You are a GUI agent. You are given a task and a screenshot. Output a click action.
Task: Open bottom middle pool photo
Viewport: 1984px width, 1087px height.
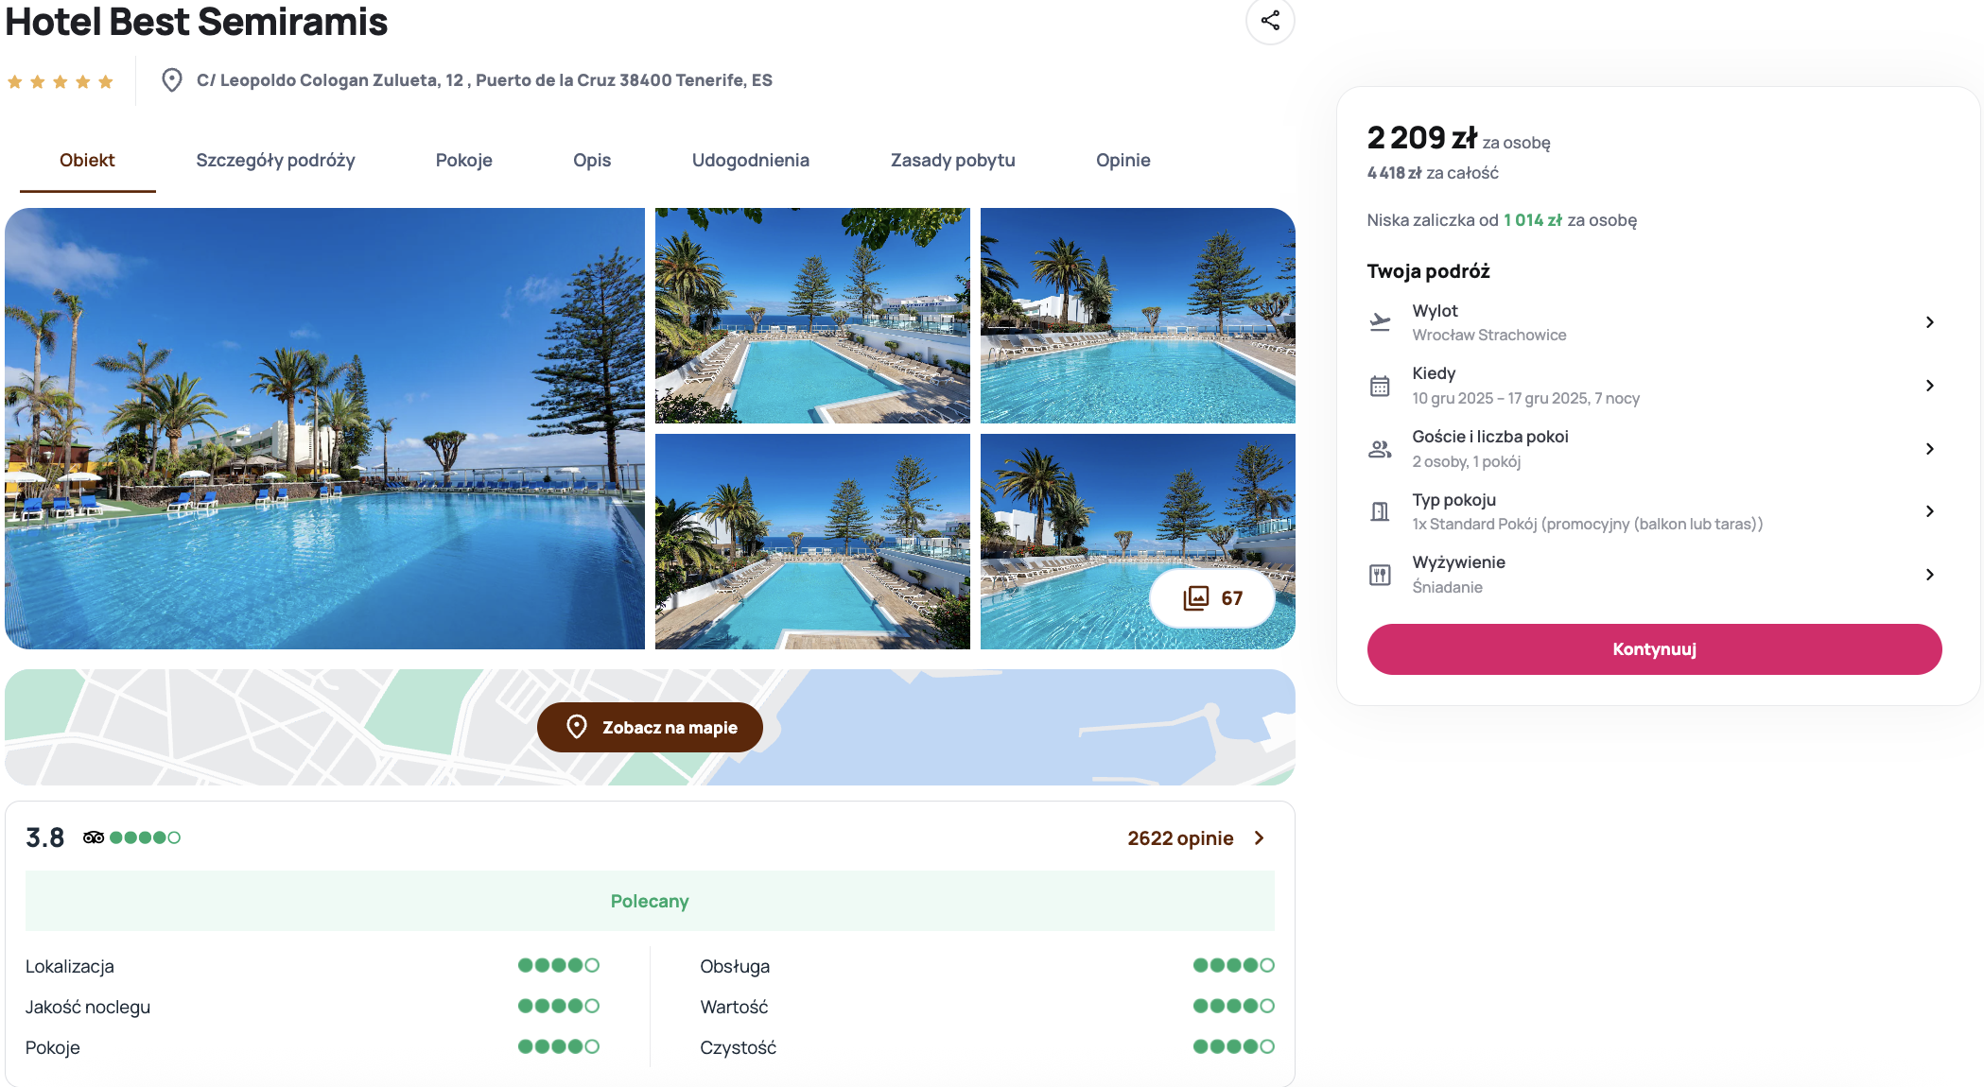coord(812,542)
